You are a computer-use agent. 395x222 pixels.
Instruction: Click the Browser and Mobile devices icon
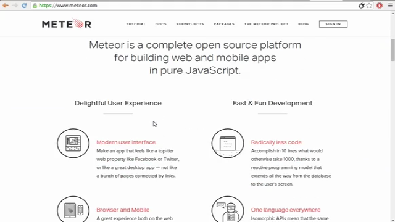[73, 210]
